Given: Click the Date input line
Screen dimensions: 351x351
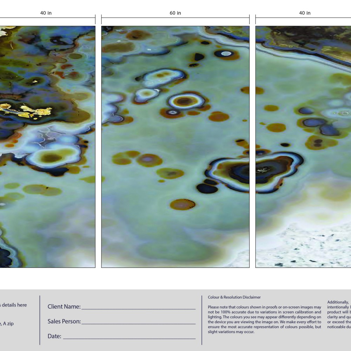Looking at the screenshot, I should point(129,338).
